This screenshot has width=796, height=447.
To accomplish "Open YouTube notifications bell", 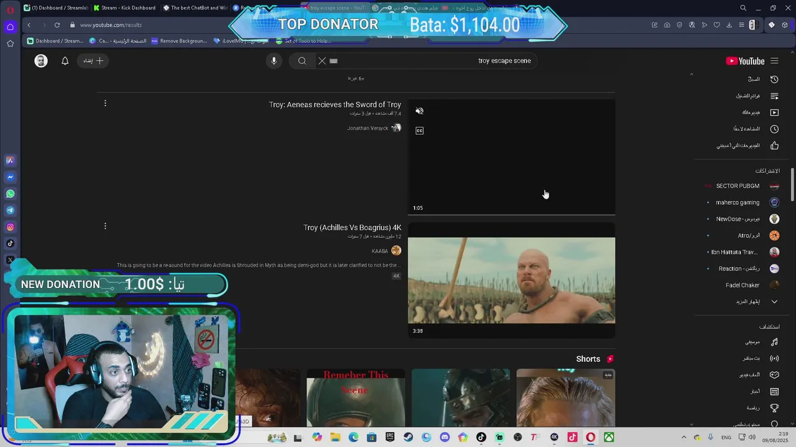I will pos(65,61).
